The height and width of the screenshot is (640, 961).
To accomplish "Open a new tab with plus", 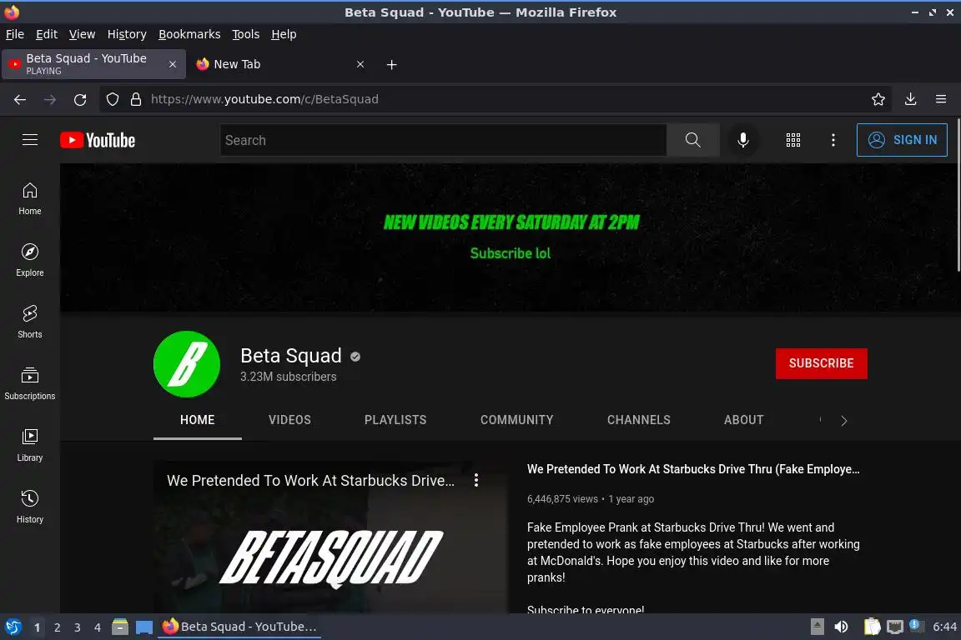I will click(x=391, y=64).
